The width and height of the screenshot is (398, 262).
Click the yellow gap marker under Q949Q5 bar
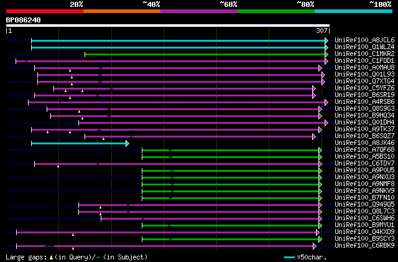101,207
